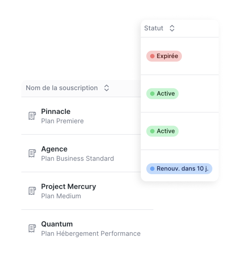This screenshot has height=264, width=240.
Task: Click the receipt icon beside Quantum
Action: click(x=32, y=229)
